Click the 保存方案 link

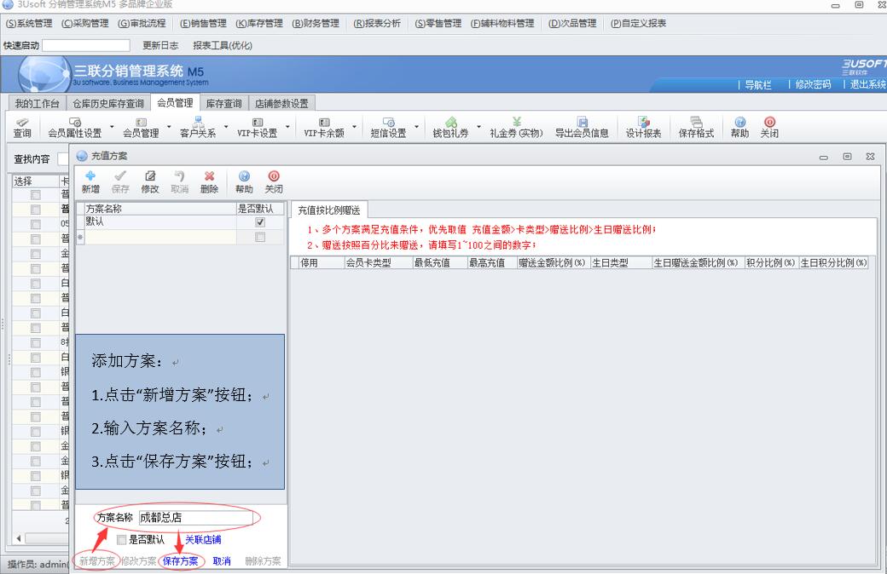pyautogui.click(x=181, y=561)
